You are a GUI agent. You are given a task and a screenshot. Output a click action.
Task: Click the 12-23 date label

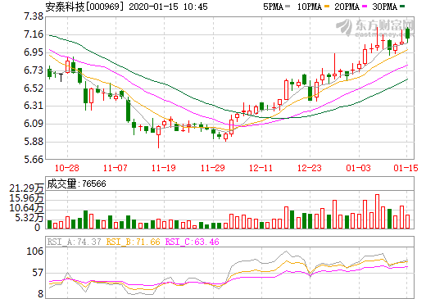click(310, 168)
